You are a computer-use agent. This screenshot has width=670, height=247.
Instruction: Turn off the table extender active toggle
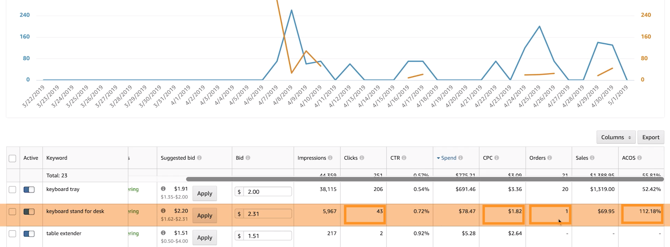[29, 234]
